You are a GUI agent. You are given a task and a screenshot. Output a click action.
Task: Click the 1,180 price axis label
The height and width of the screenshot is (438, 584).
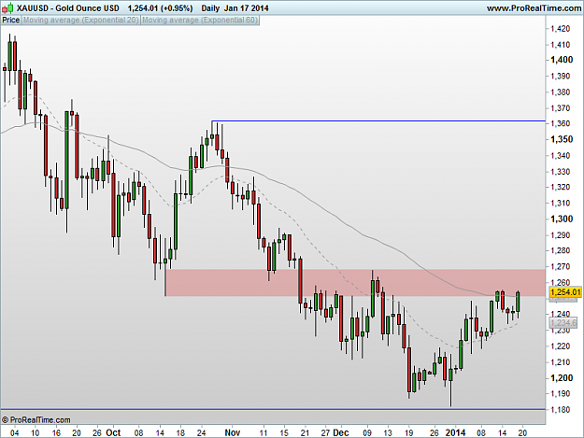tap(561, 409)
